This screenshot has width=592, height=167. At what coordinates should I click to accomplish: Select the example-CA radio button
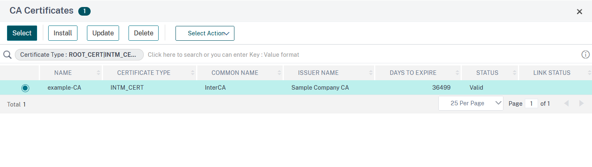click(x=26, y=88)
